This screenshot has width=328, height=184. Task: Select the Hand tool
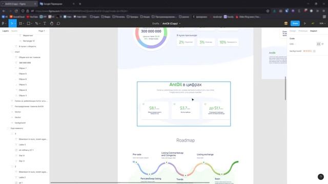tap(51, 24)
